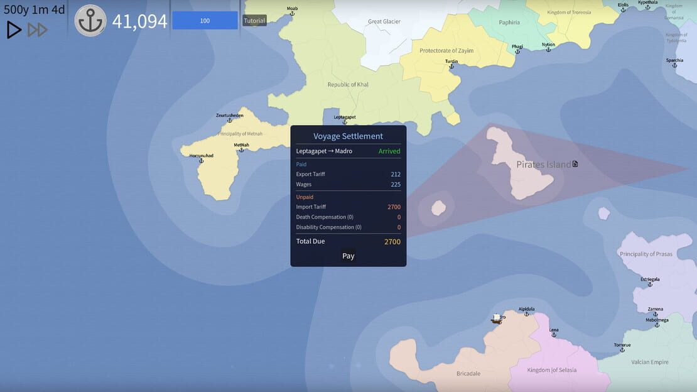Open the document icon beside Pirates Island
Screen dimensions: 697x392
click(575, 164)
